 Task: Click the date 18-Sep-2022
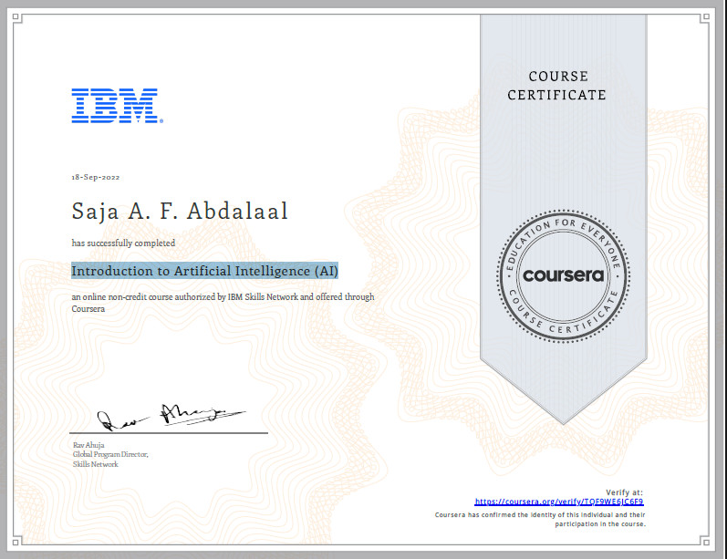(x=96, y=176)
